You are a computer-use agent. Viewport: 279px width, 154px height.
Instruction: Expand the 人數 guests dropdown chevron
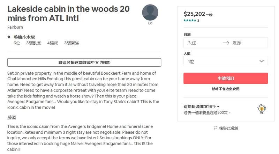click(x=261, y=61)
